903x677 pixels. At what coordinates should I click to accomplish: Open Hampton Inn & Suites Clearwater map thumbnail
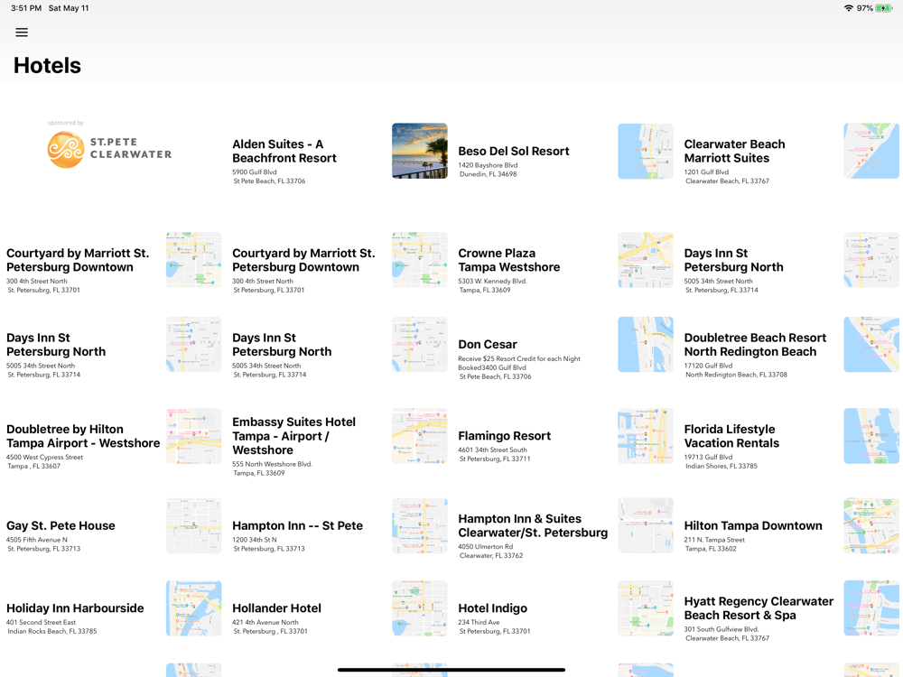point(645,525)
